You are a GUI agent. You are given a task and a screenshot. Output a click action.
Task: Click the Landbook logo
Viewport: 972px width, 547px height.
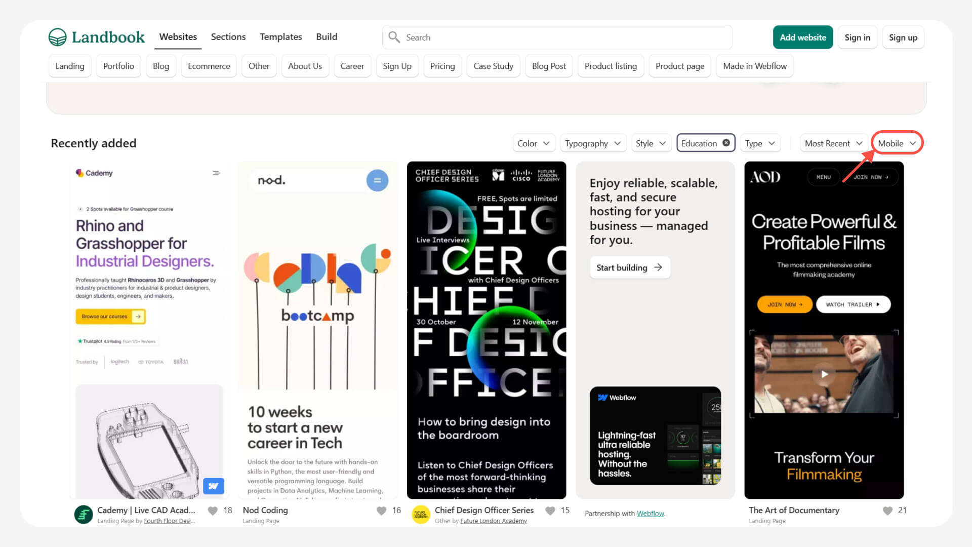click(x=97, y=37)
